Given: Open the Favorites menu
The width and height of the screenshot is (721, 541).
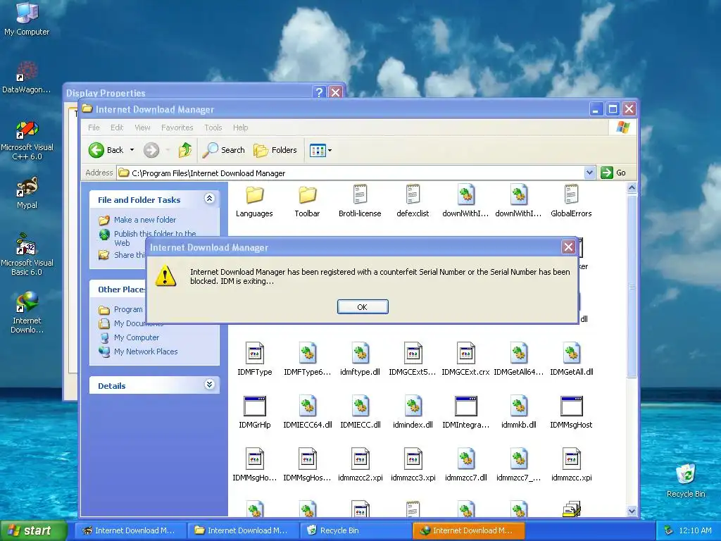Looking at the screenshot, I should [177, 128].
